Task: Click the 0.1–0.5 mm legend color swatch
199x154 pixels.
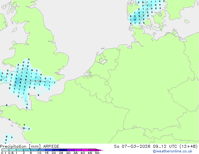Action: tap(5, 150)
